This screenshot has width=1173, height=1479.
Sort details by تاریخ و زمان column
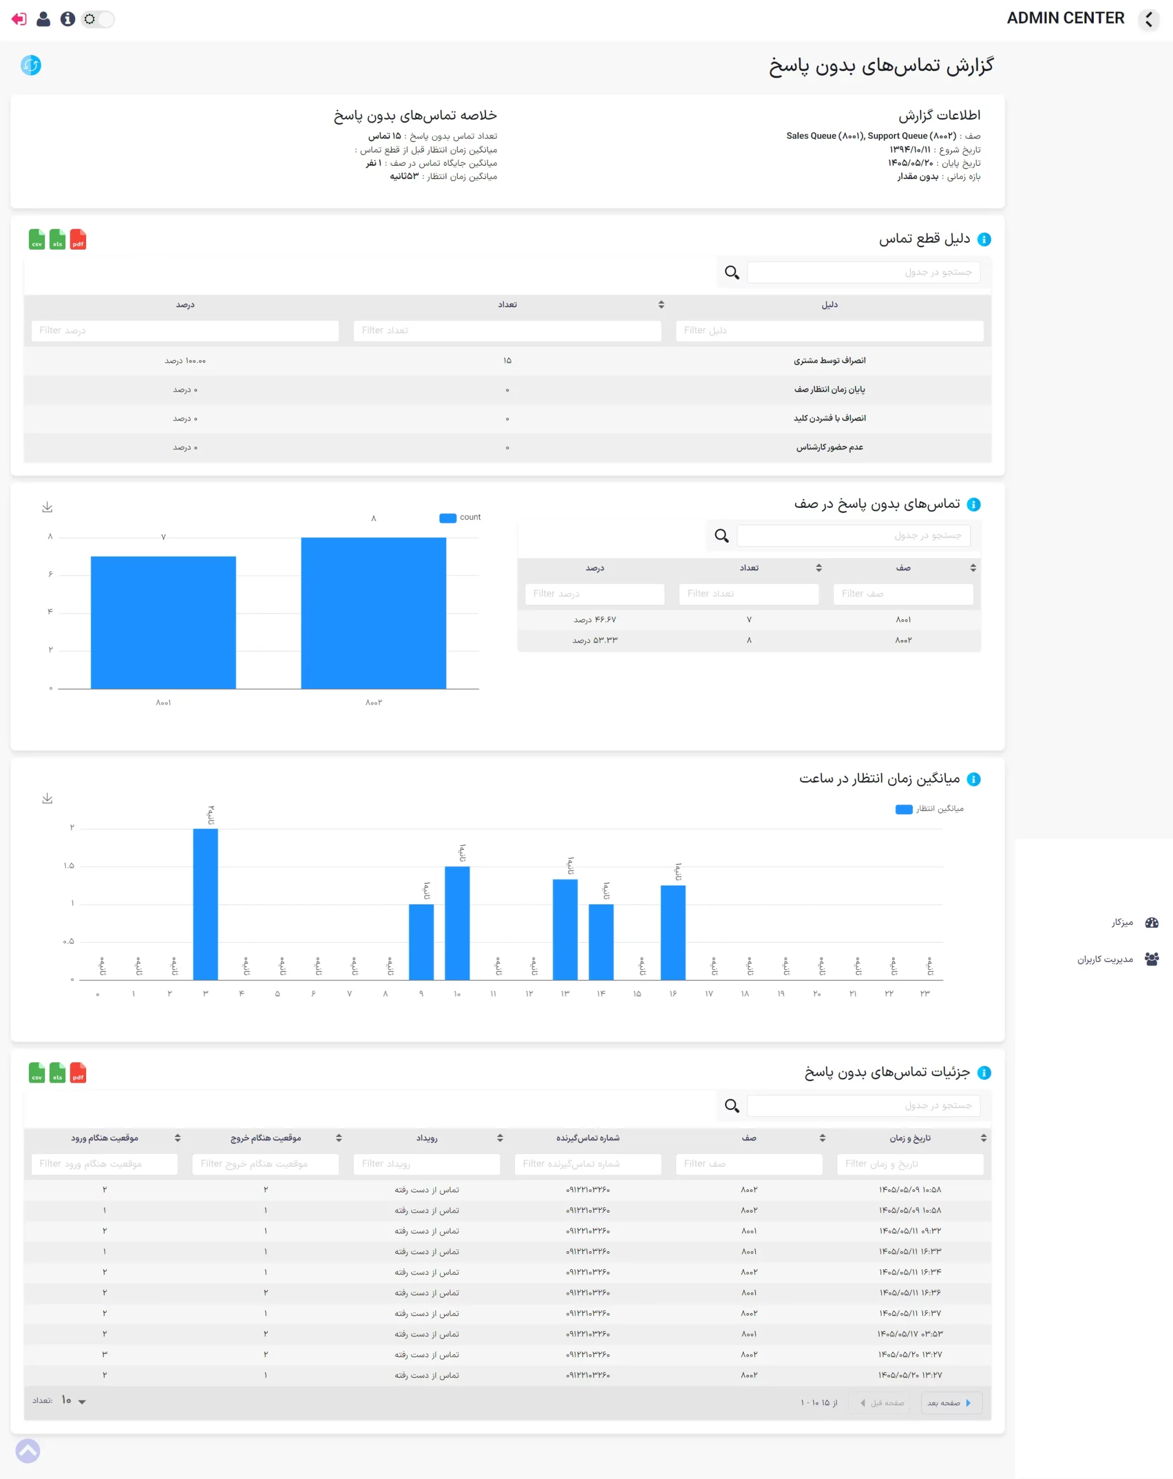(x=983, y=1138)
